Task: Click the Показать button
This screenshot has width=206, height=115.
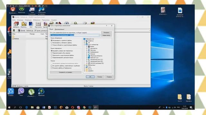Action: point(106,33)
